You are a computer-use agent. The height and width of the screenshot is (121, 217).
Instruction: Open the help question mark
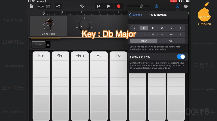tap(186, 6)
